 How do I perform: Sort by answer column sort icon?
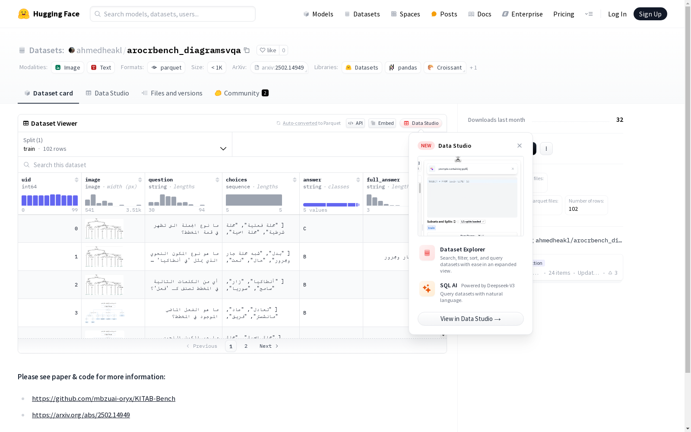tap(358, 180)
